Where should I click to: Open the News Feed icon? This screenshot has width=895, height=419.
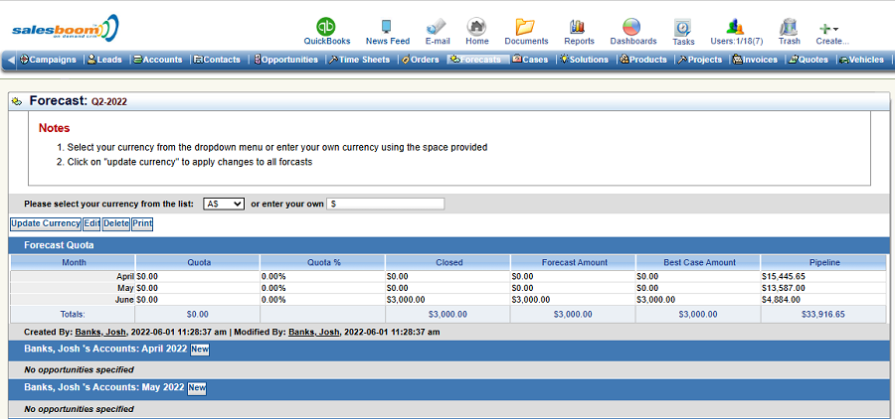tap(387, 27)
